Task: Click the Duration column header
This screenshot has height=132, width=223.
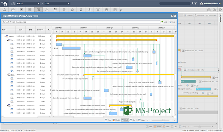Action: coord(40,30)
